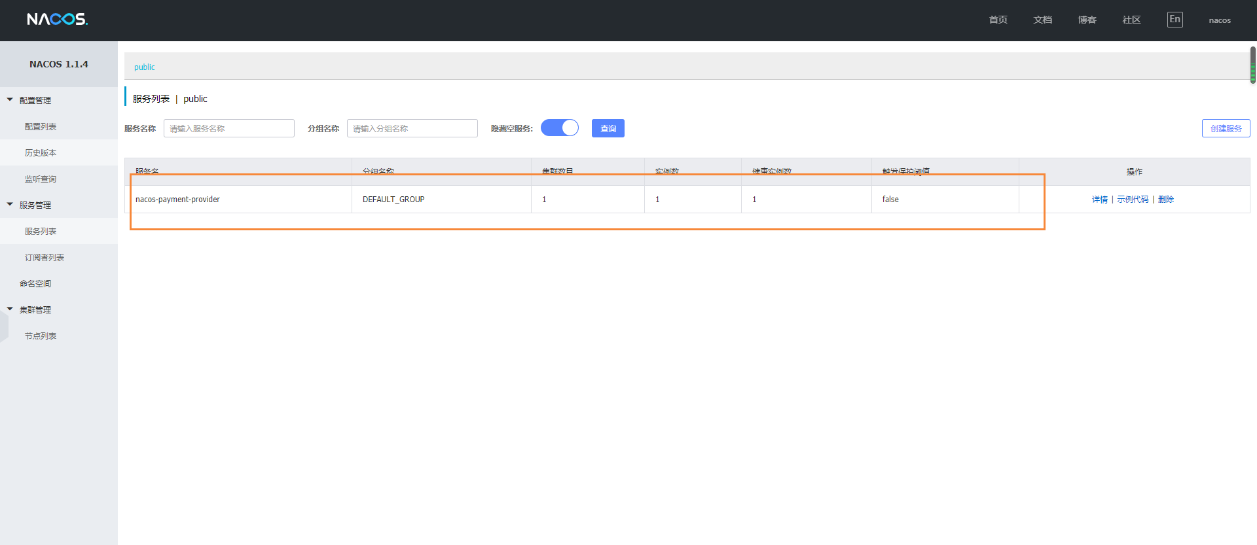
Task: Open 配置列表 in the sidebar
Action: point(41,126)
